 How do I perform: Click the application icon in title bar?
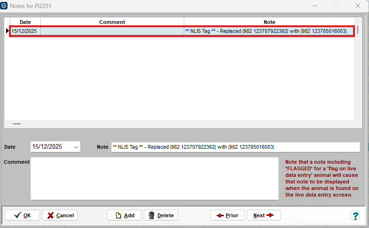click(x=5, y=6)
